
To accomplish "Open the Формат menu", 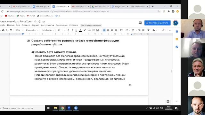I will coord(35,25).
